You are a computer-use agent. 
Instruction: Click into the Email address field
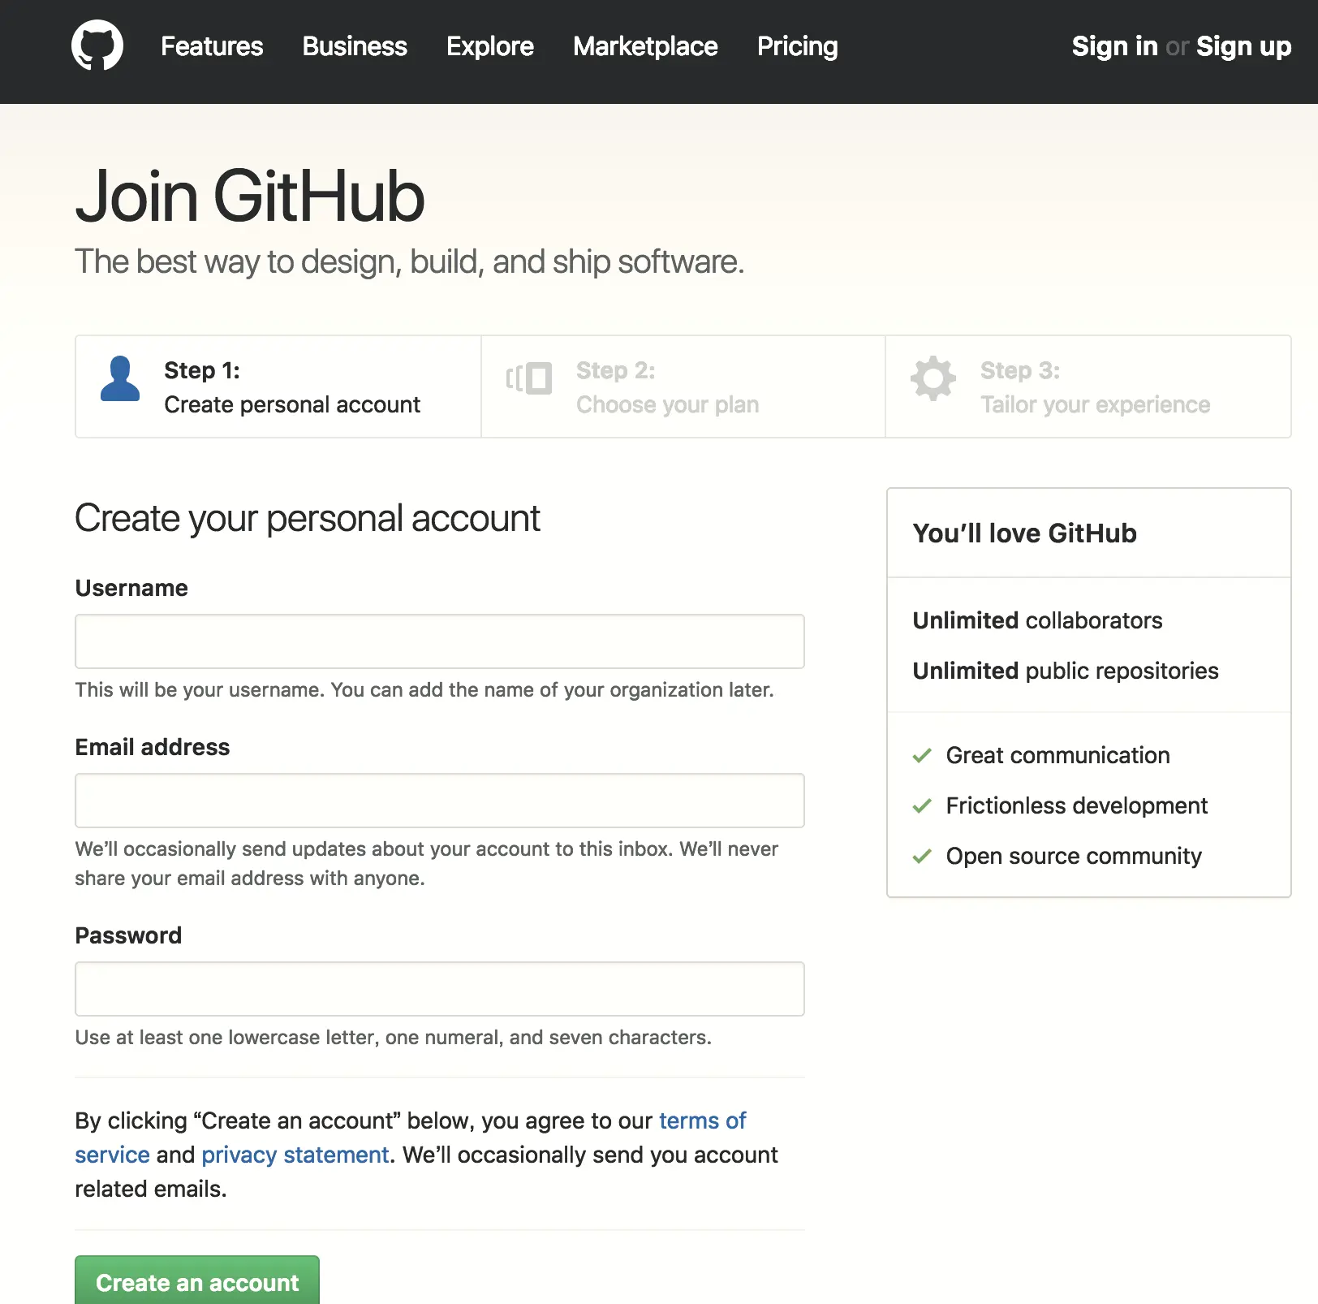click(440, 801)
